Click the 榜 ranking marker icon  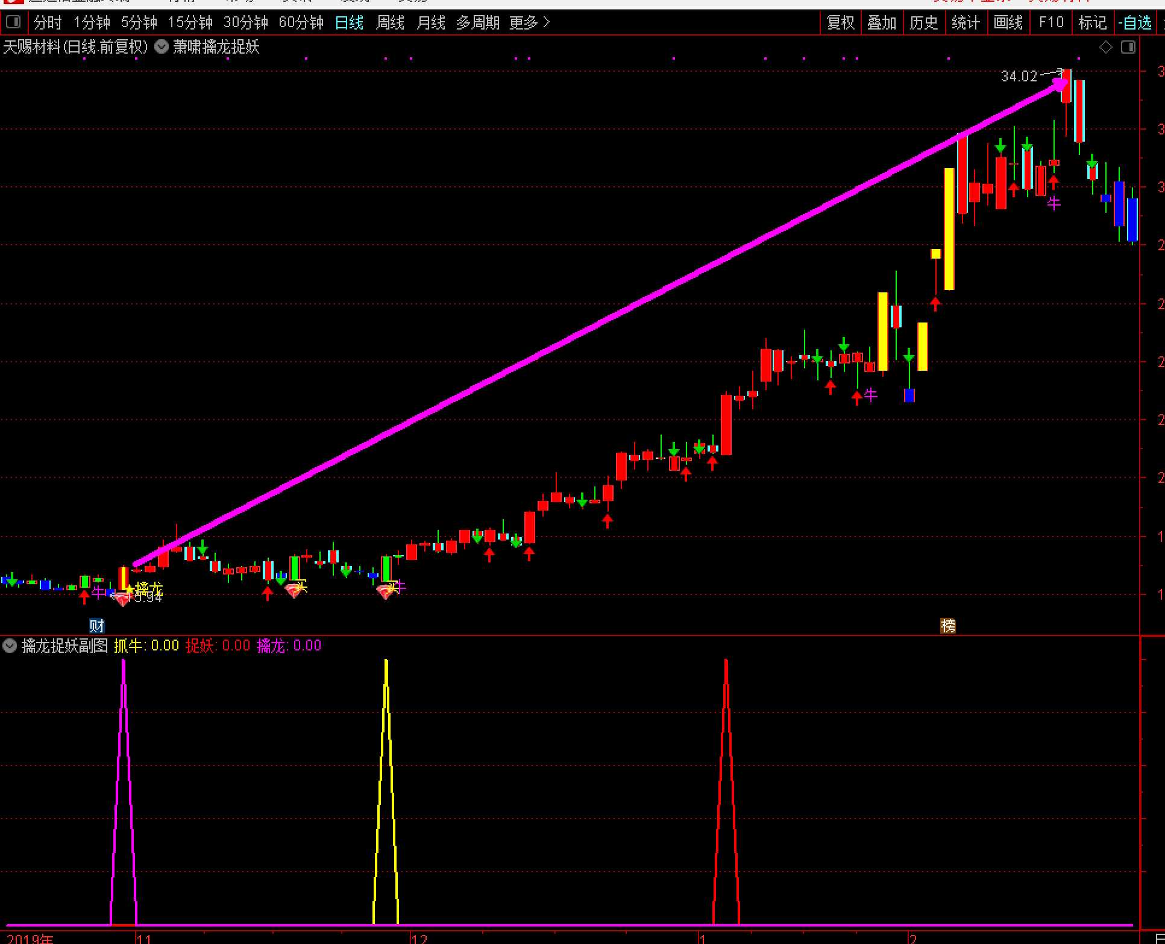click(x=948, y=626)
